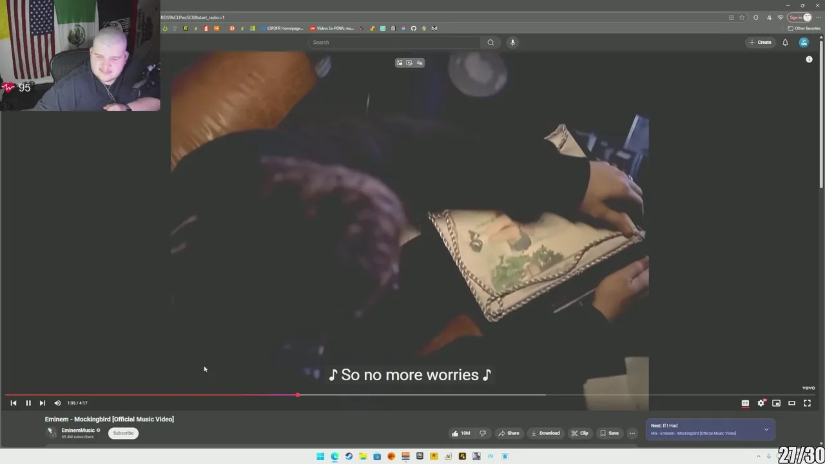The width and height of the screenshot is (825, 464).
Task: Save the video to a playlist
Action: tap(609, 433)
